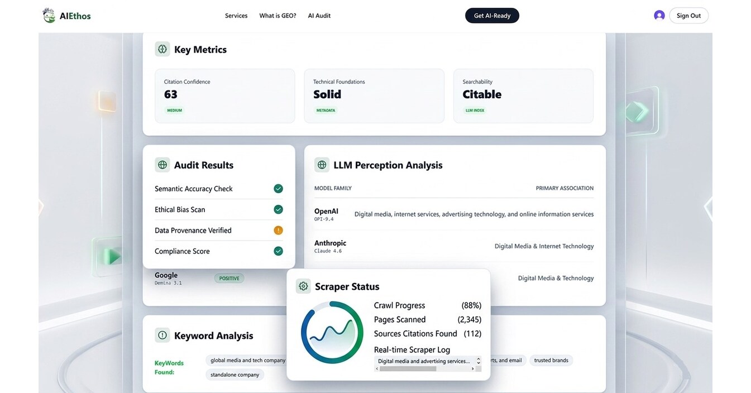The height and width of the screenshot is (393, 751).
Task: Click the Semantic Accuracy Check label
Action: 194,189
